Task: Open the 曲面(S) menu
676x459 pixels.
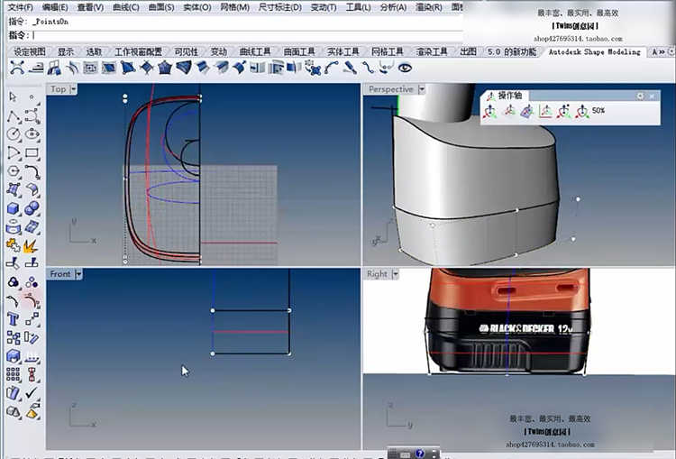Action: pyautogui.click(x=161, y=7)
